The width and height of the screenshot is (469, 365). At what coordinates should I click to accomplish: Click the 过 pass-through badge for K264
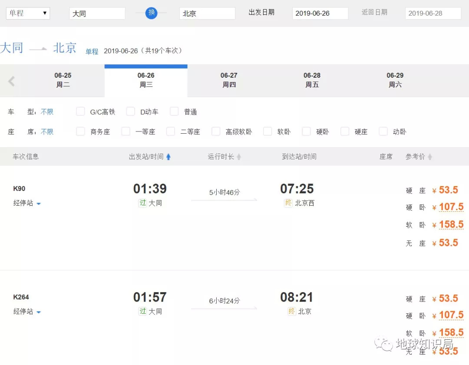(143, 311)
